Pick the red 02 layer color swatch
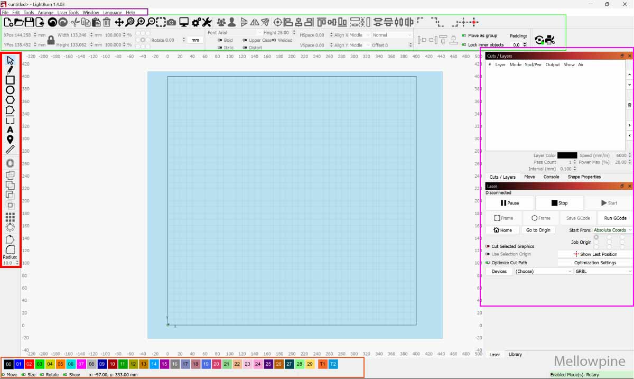Viewport: 634px width, 379px height. pos(30,364)
